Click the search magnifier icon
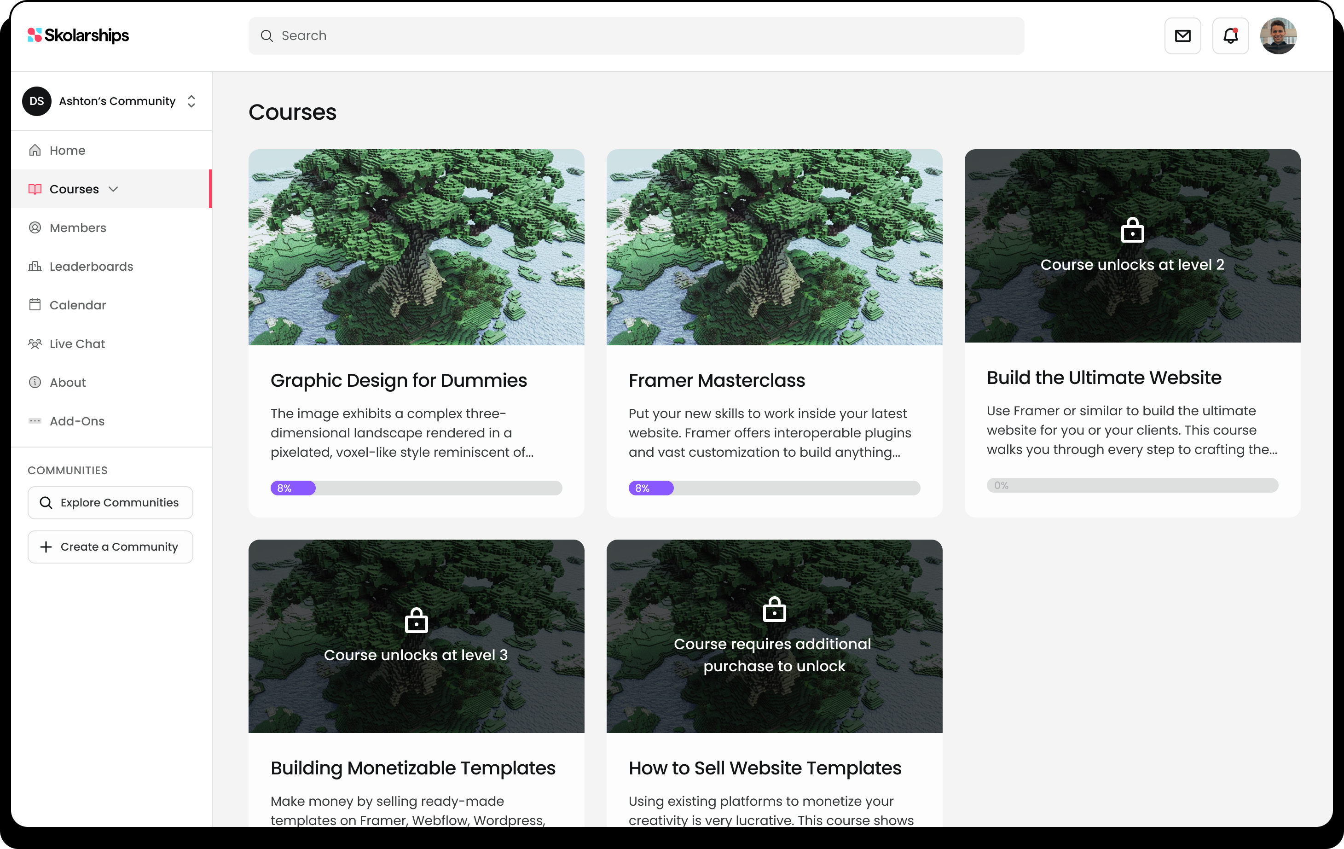 pyautogui.click(x=267, y=36)
